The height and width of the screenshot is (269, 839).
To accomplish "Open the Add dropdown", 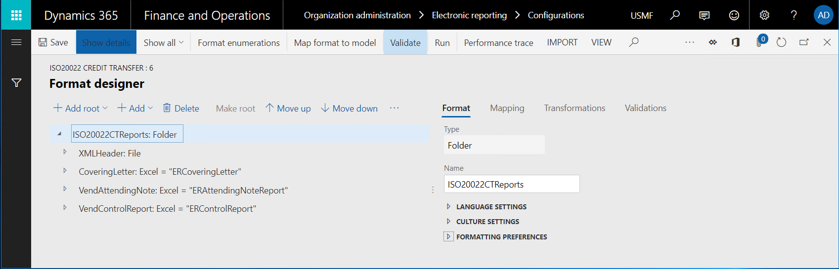I will point(135,108).
